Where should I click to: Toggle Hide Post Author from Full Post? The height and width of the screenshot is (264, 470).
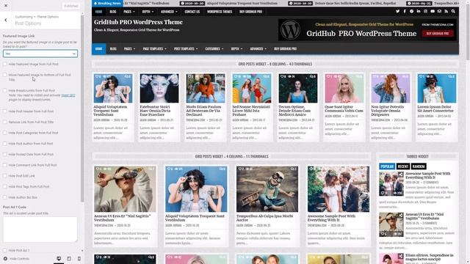click(5, 144)
